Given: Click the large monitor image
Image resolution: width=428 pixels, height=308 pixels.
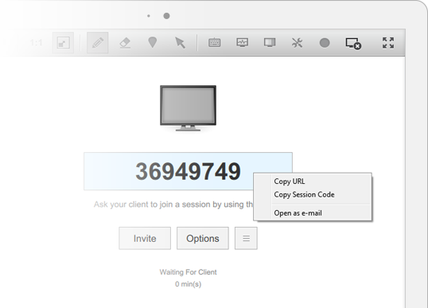Looking at the screenshot, I should 188,108.
